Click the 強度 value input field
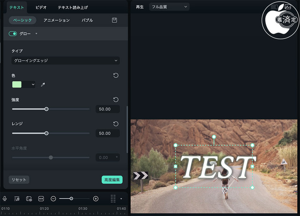 (x=107, y=109)
